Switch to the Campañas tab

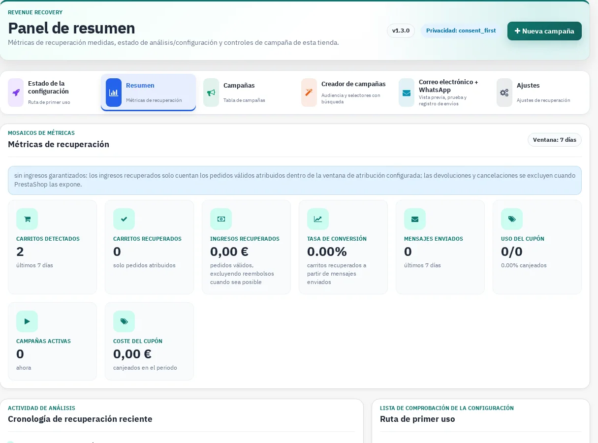(246, 93)
